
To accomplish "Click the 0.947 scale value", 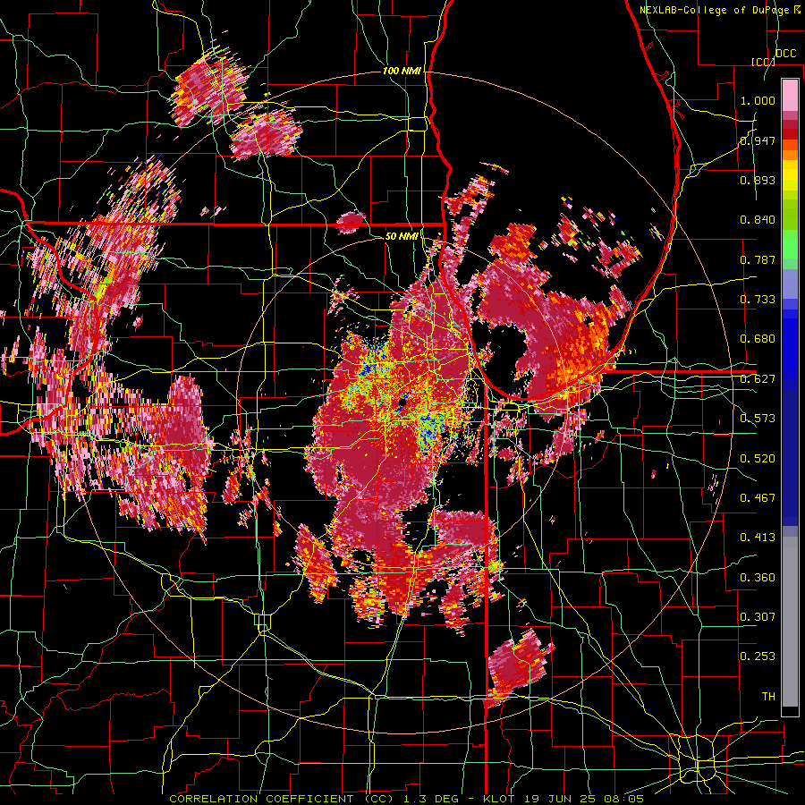I will pos(758,140).
